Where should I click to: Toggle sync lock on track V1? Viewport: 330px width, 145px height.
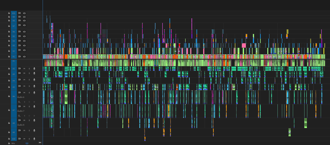click(x=20, y=57)
